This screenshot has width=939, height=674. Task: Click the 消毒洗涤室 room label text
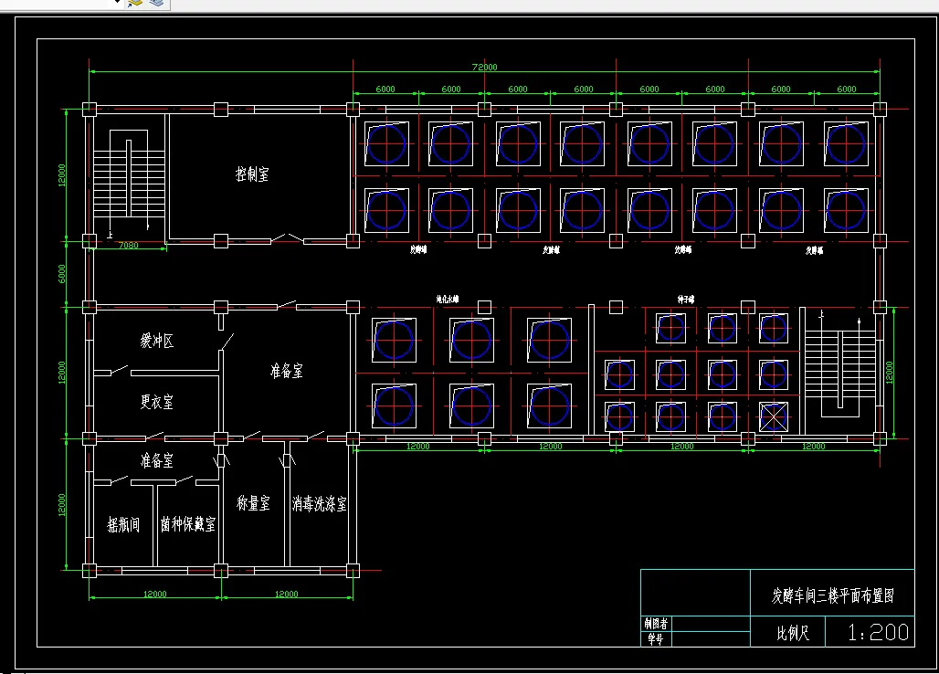pyautogui.click(x=319, y=503)
